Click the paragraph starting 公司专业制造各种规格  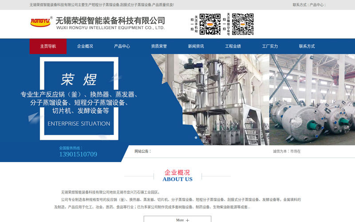[x=177, y=203]
